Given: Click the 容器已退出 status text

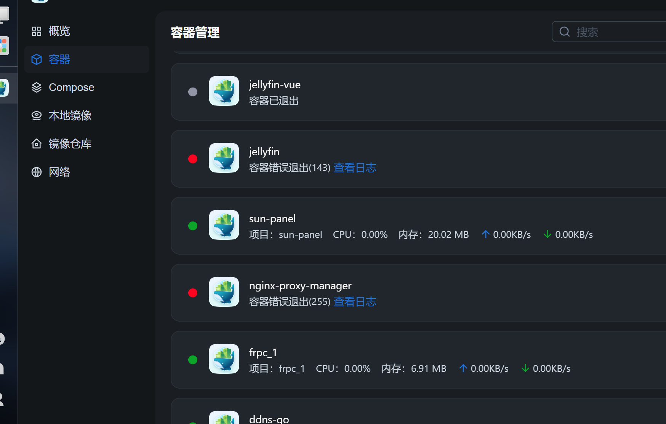Looking at the screenshot, I should (274, 100).
